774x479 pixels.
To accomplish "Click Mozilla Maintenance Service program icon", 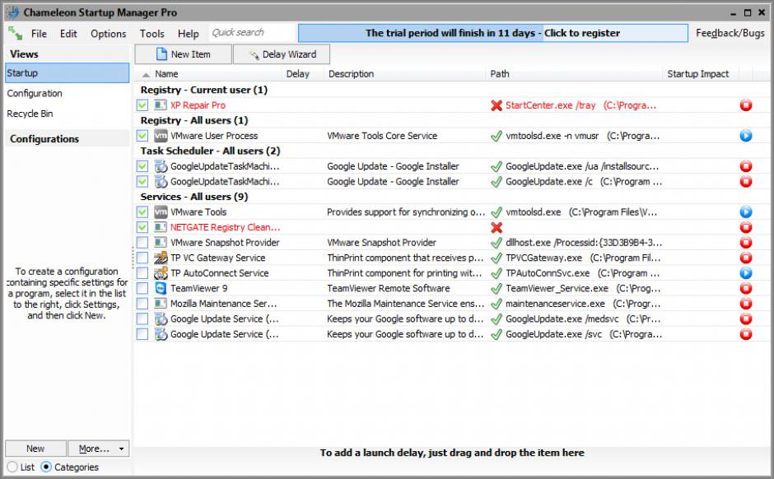I will tap(161, 304).
